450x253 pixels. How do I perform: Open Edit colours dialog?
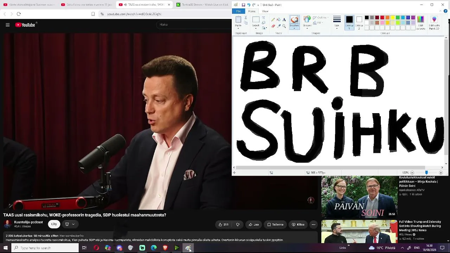[420, 23]
